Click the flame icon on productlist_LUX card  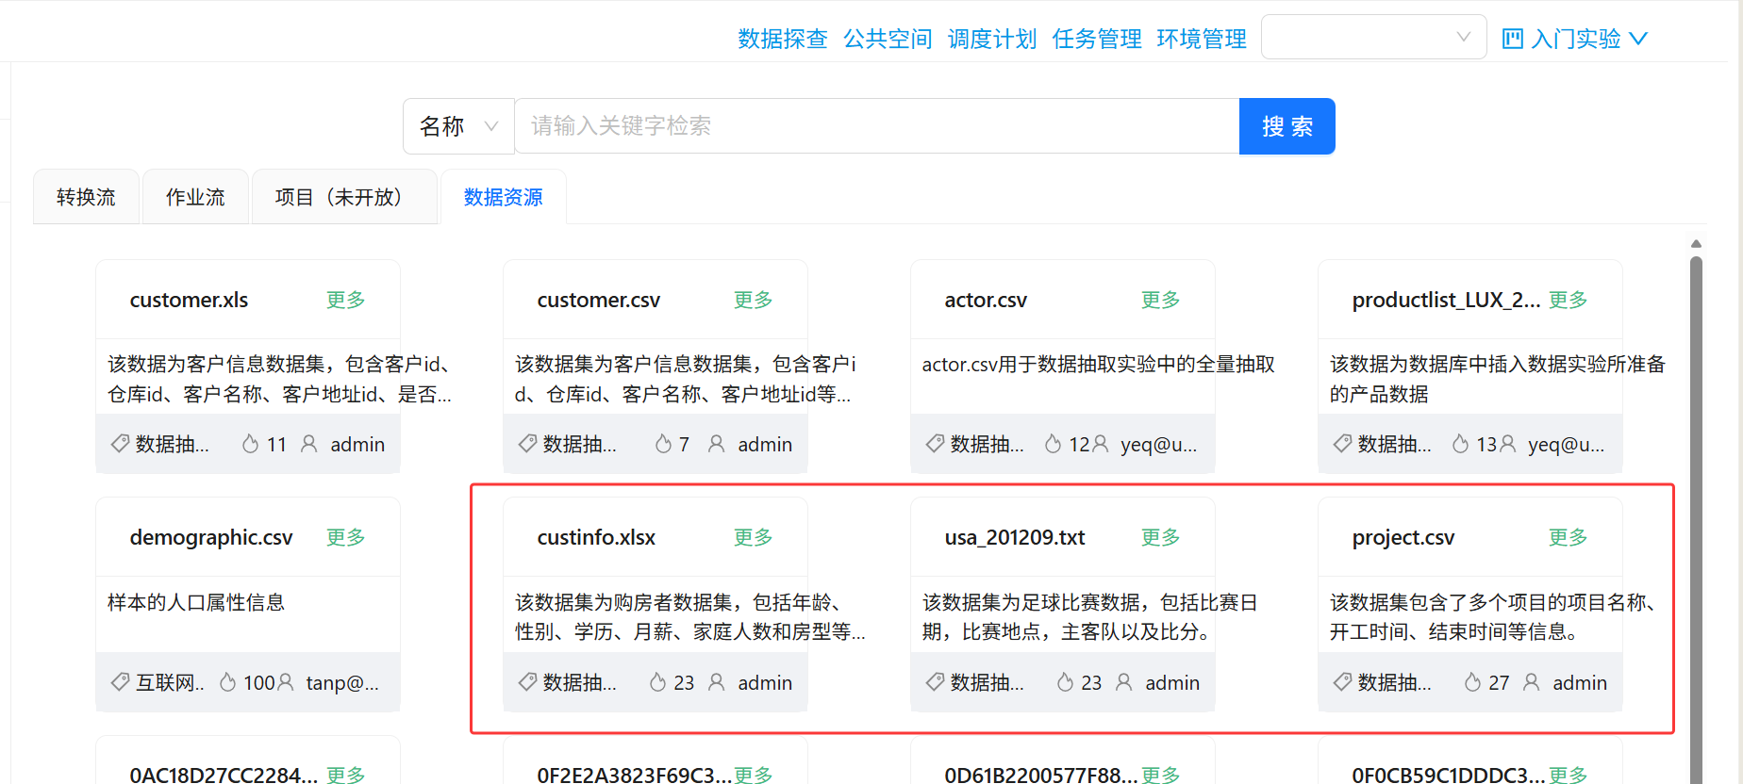pyautogui.click(x=1460, y=444)
